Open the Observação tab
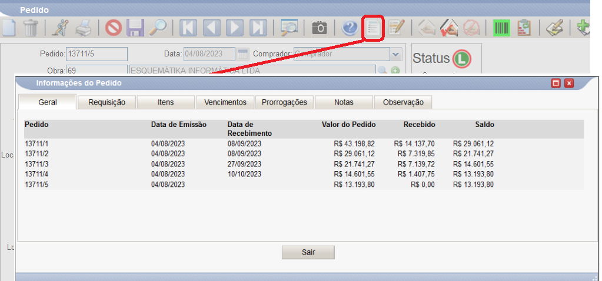The height and width of the screenshot is (281, 602). click(403, 102)
